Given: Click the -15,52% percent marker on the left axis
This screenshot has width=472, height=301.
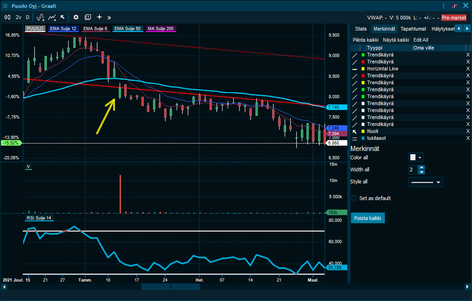Looking at the screenshot, I should [x=11, y=143].
